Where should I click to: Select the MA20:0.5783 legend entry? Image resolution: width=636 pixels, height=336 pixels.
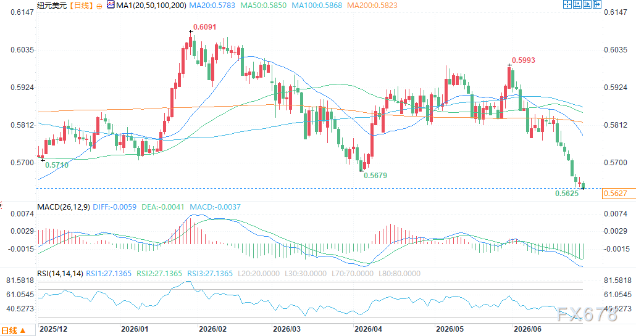212,6
